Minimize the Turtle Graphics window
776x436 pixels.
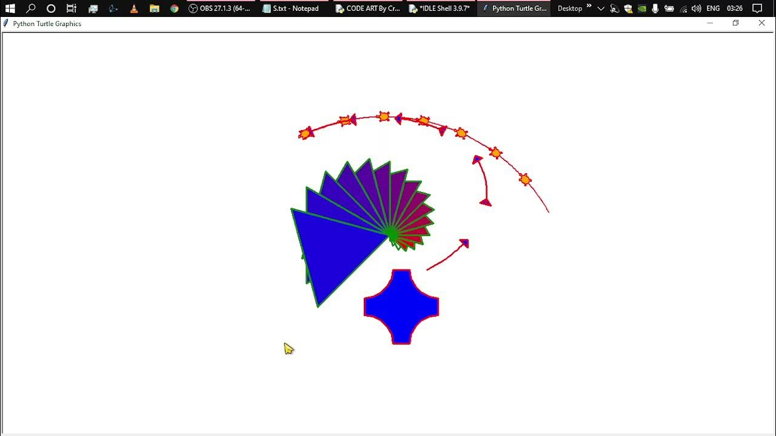710,23
